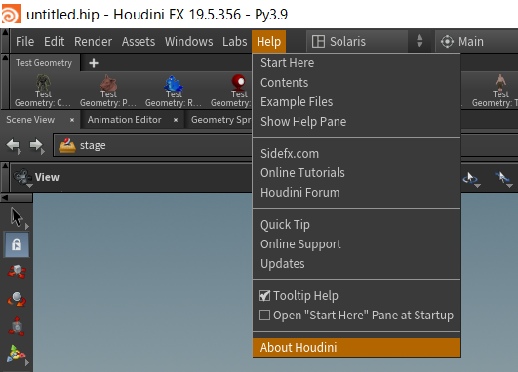Choose Updates from Help menu

click(x=357, y=264)
